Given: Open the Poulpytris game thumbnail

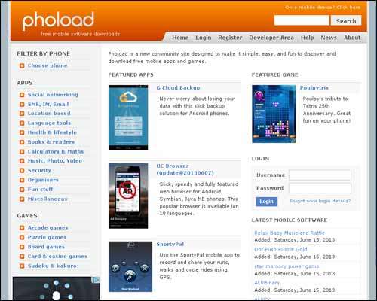Looking at the screenshot, I should [x=274, y=114].
